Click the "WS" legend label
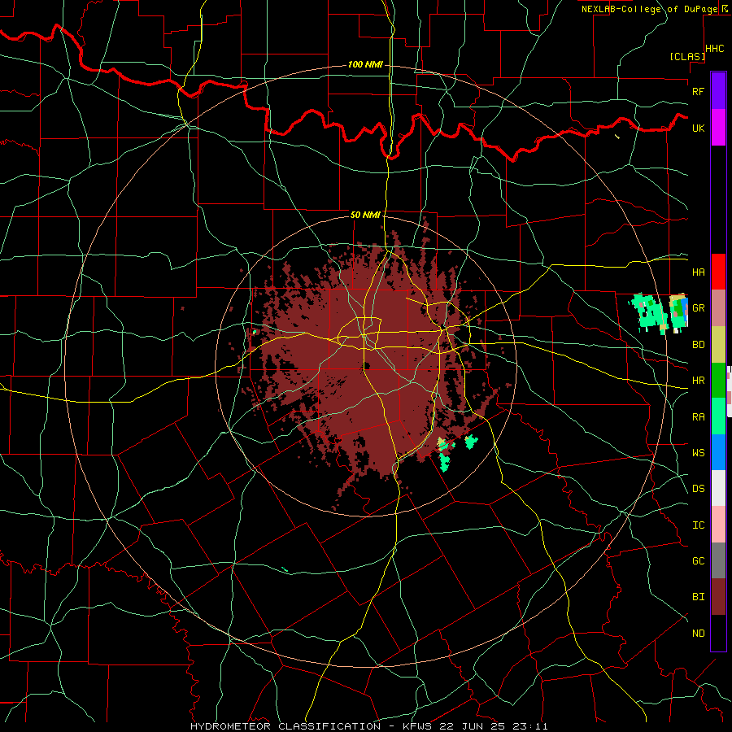The width and height of the screenshot is (732, 732). pos(698,452)
